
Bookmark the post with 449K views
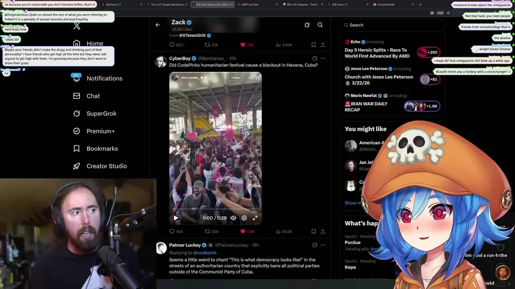313,45
